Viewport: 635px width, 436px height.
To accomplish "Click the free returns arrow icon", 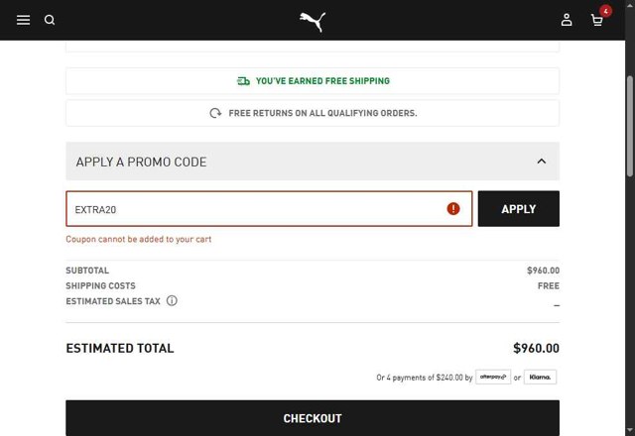I will pyautogui.click(x=215, y=113).
